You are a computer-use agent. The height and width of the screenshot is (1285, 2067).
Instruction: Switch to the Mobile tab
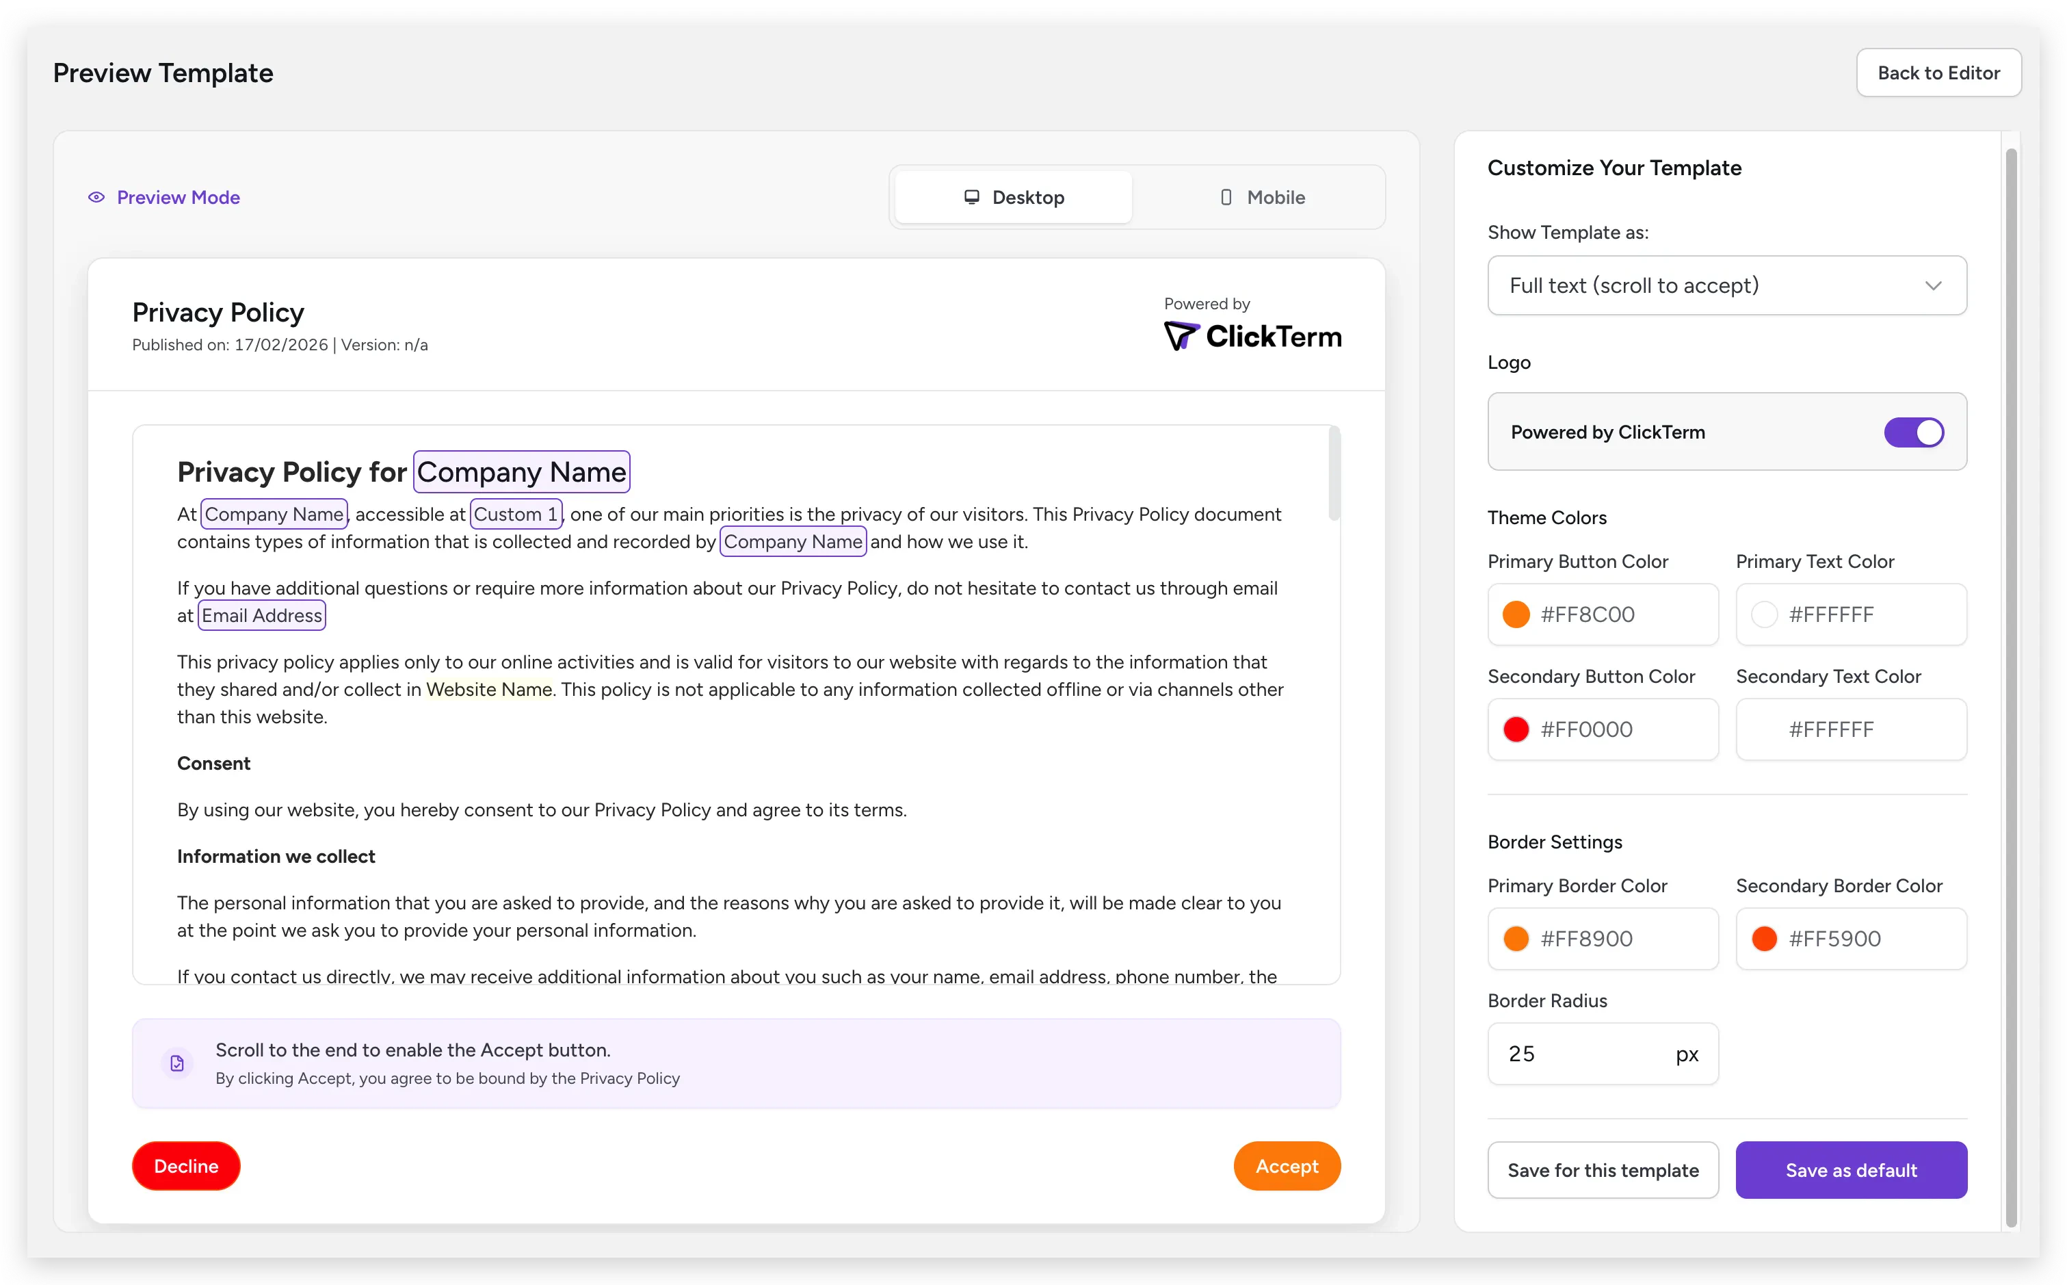tap(1263, 196)
